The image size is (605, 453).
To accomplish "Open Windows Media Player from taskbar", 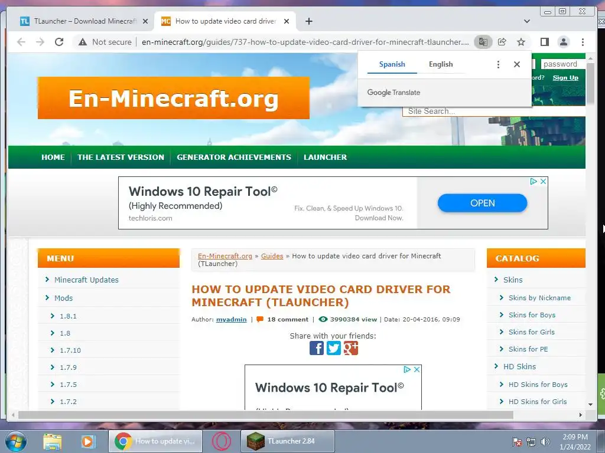I will click(88, 441).
